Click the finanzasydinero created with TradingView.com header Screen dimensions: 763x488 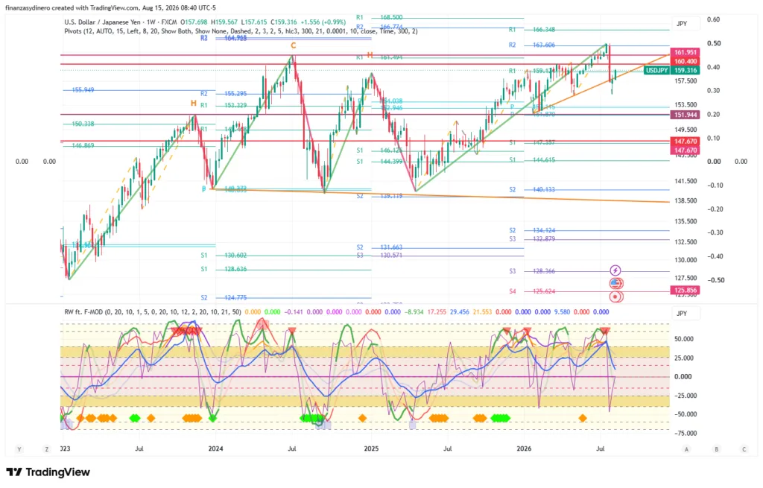tap(110, 7)
